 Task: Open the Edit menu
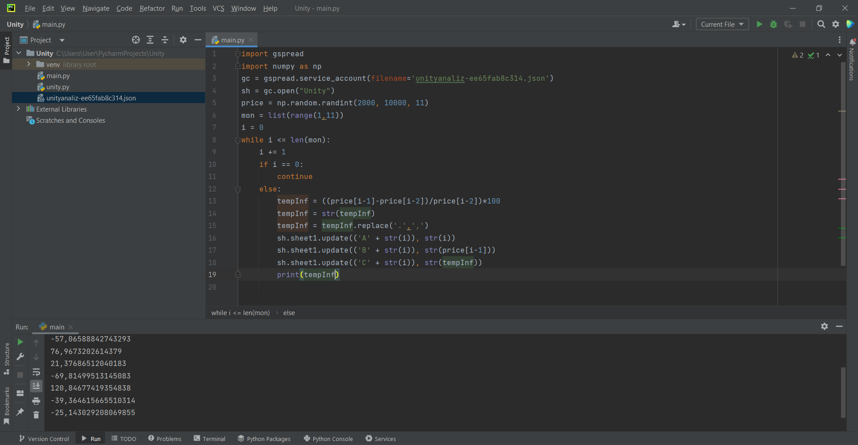pyautogui.click(x=48, y=8)
